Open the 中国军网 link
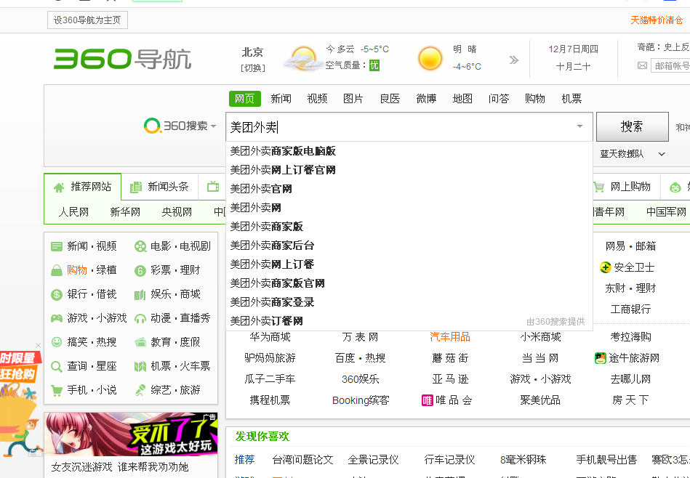Screen dimensions: 690x478 tap(666, 212)
